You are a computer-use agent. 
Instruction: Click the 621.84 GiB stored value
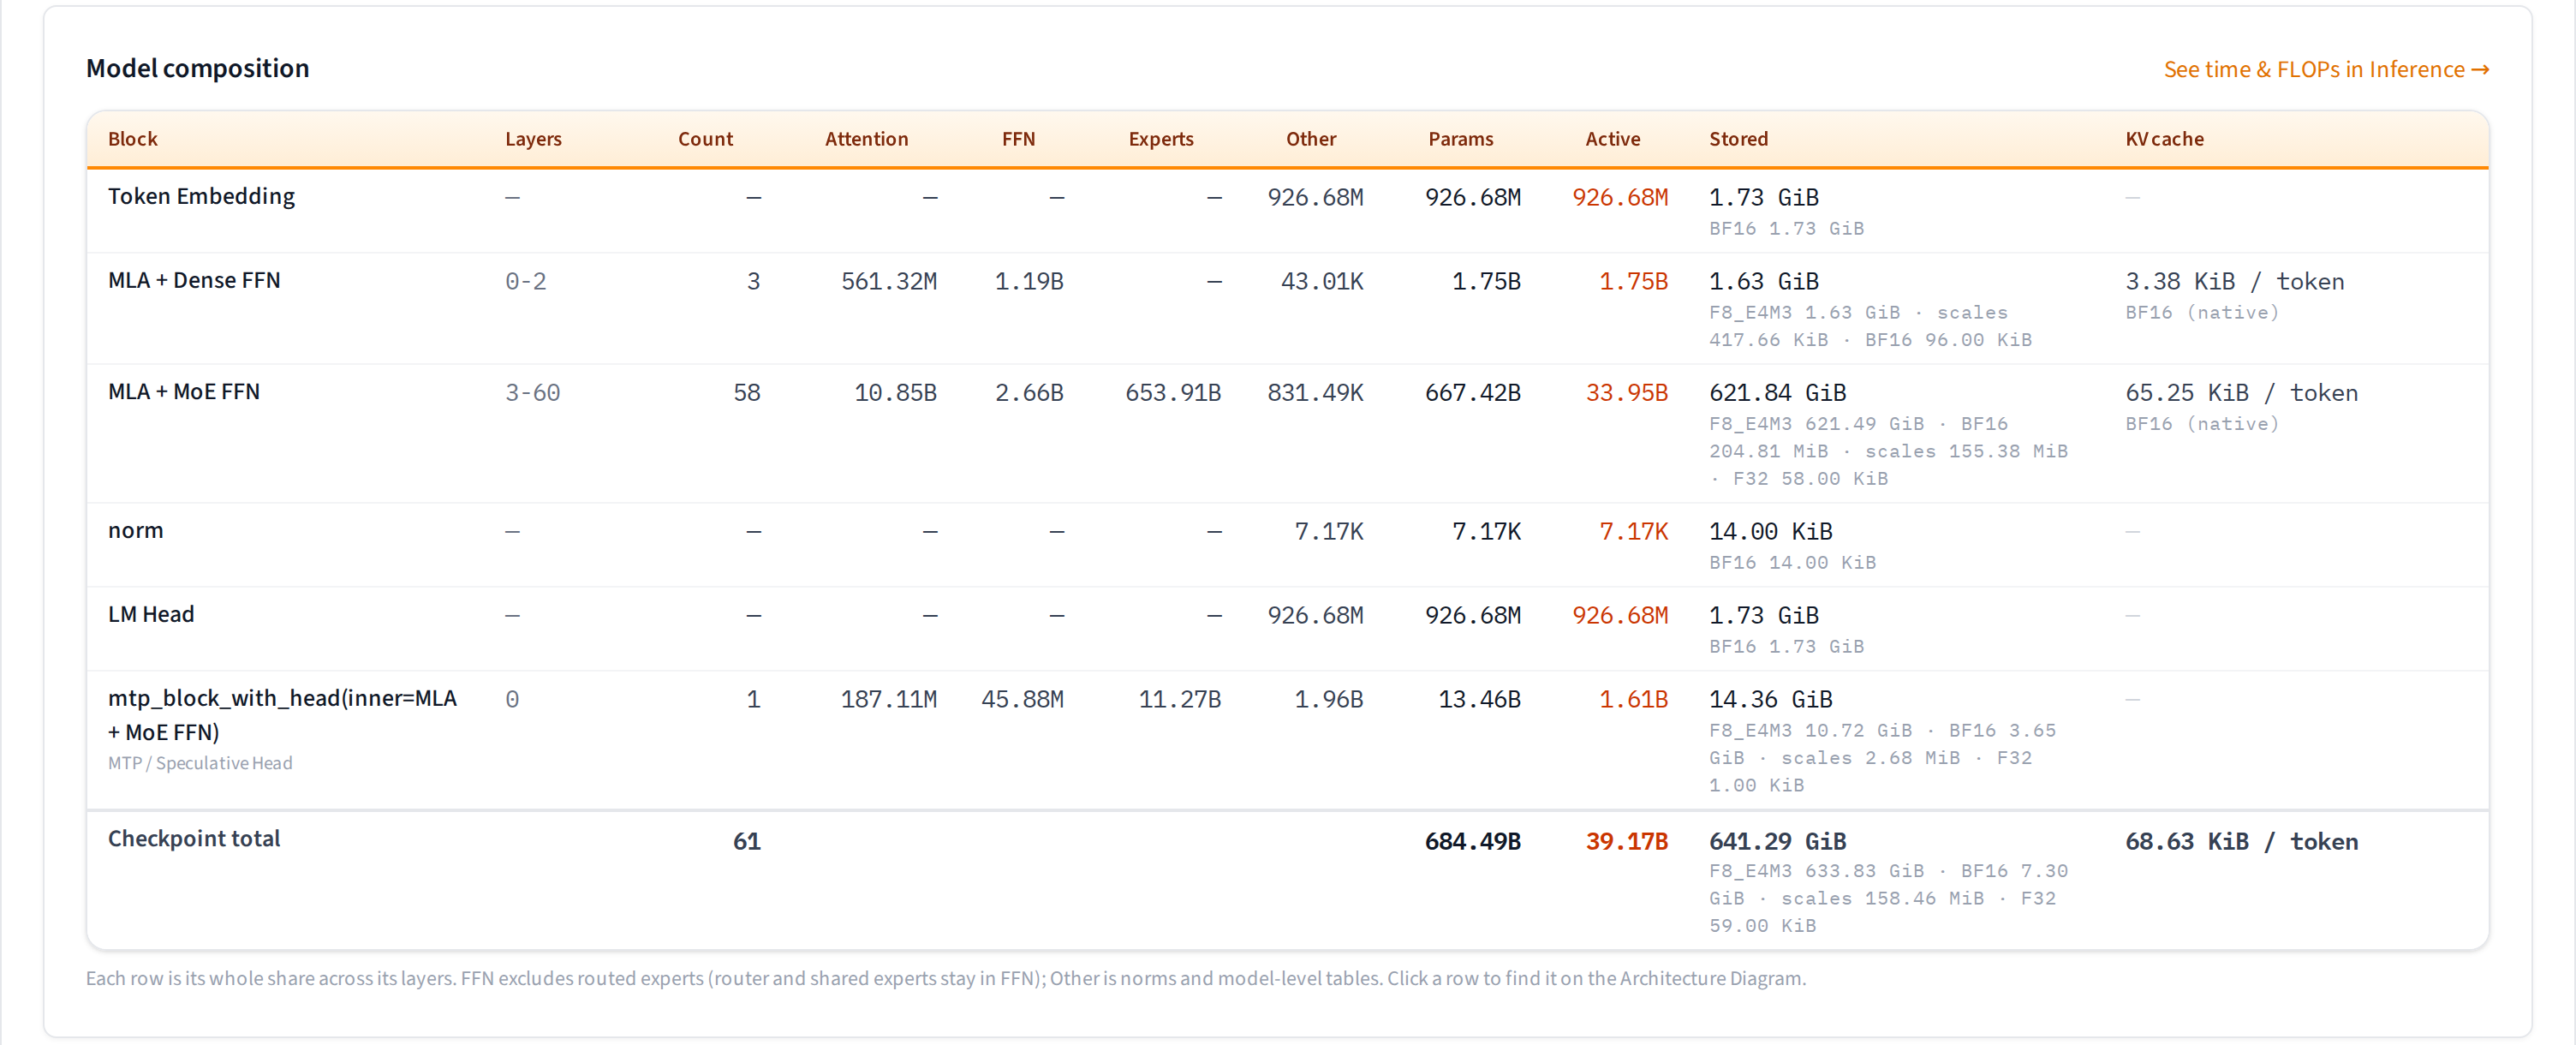(x=1777, y=392)
